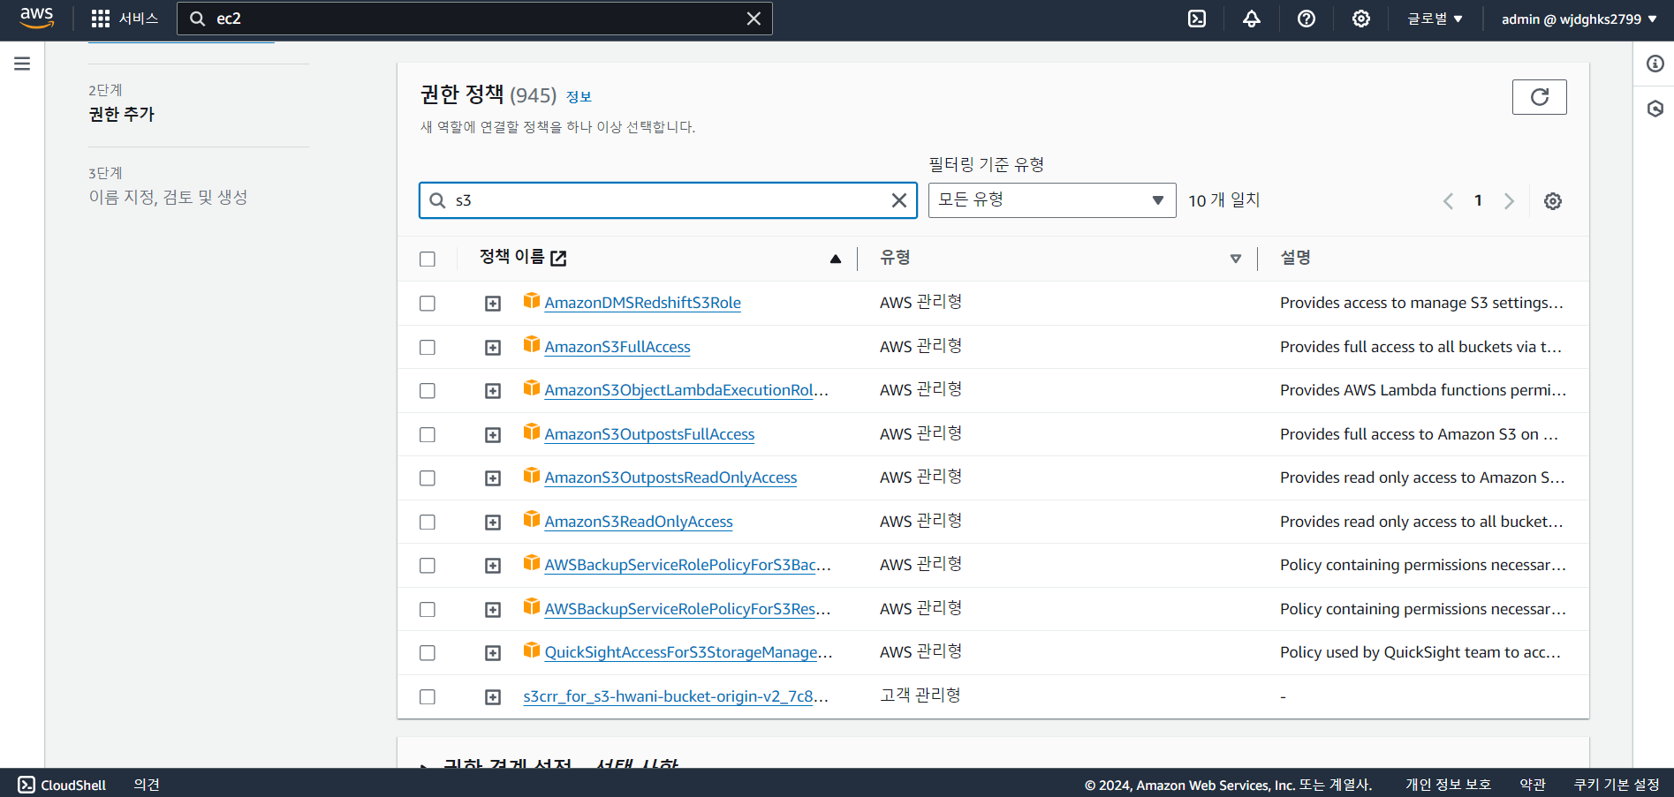Clear the top search bar text
The width and height of the screenshot is (1674, 797).
pos(754,19)
